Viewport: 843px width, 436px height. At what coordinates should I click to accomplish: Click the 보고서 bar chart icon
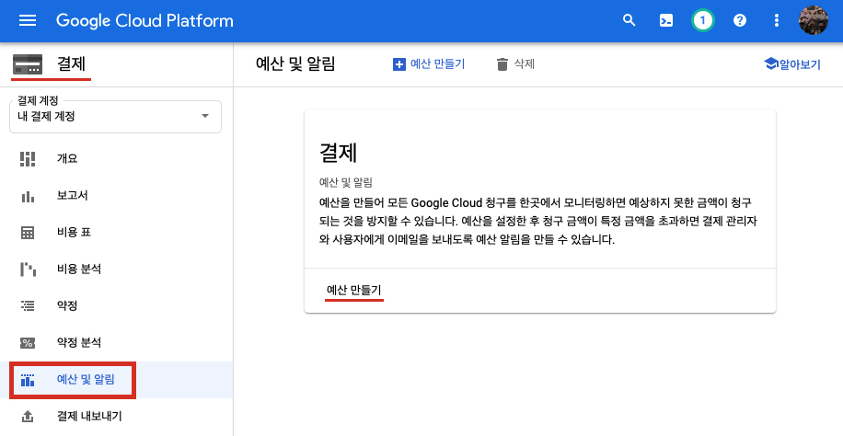(28, 196)
